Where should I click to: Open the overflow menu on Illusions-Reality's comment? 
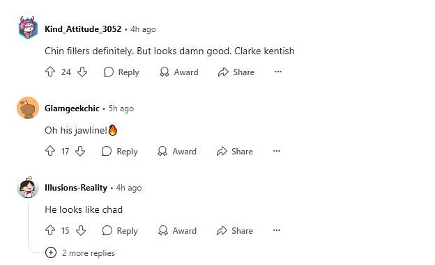(x=277, y=230)
